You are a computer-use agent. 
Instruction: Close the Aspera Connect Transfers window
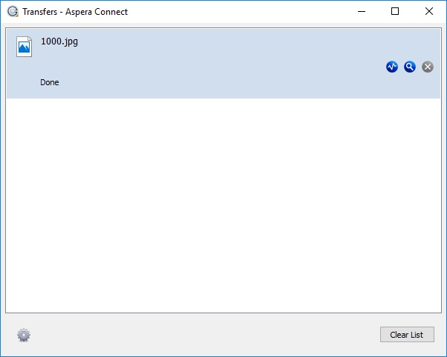(x=429, y=11)
